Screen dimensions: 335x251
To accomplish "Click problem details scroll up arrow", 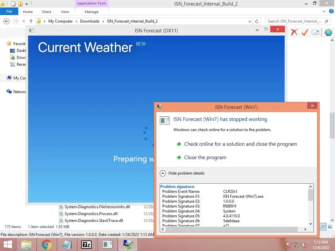I will (x=311, y=187).
